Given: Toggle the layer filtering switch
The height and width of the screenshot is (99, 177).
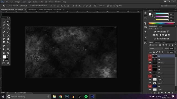Looking at the screenshot, I should (x=176, y=45).
